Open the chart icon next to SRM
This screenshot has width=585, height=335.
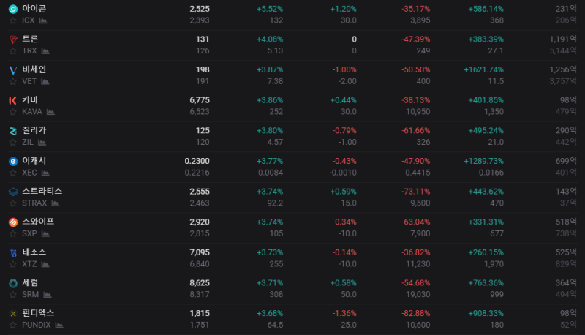48,295
